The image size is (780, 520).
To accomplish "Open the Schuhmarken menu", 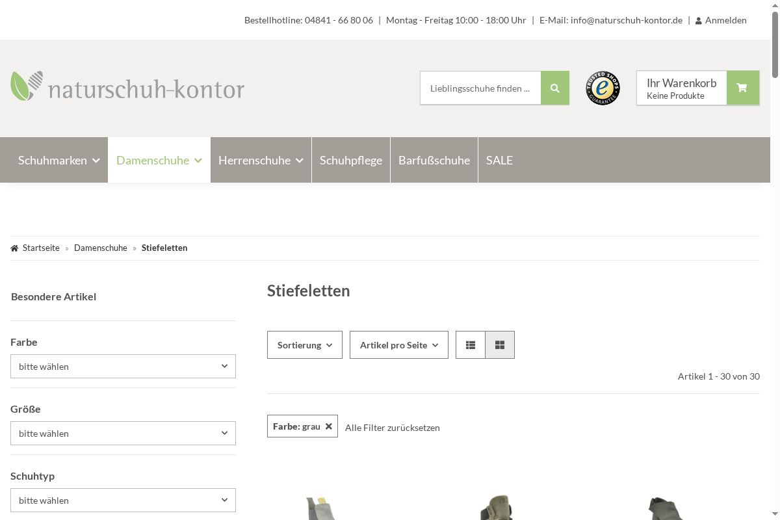I will click(x=58, y=161).
